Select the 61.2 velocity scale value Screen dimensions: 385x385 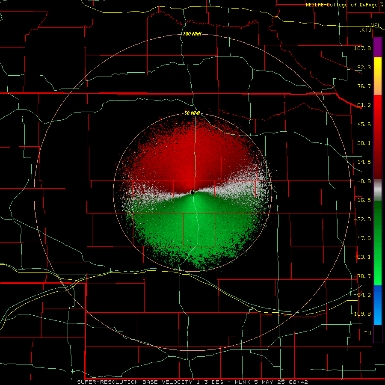coord(364,105)
